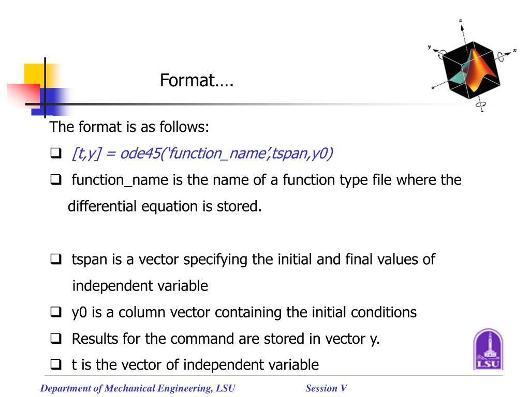
Task: Click the red square in slide decoration
Action: [x=24, y=96]
